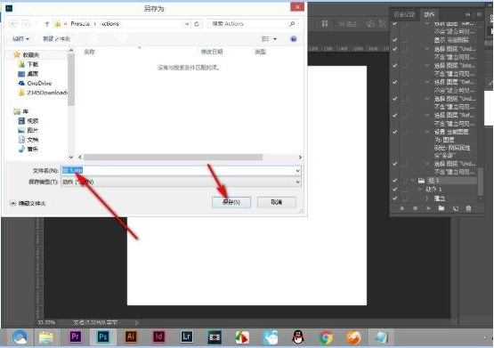This screenshot has width=494, height=348.
Task: Collapse the panel with the double-arrow icon
Action: (x=468, y=14)
